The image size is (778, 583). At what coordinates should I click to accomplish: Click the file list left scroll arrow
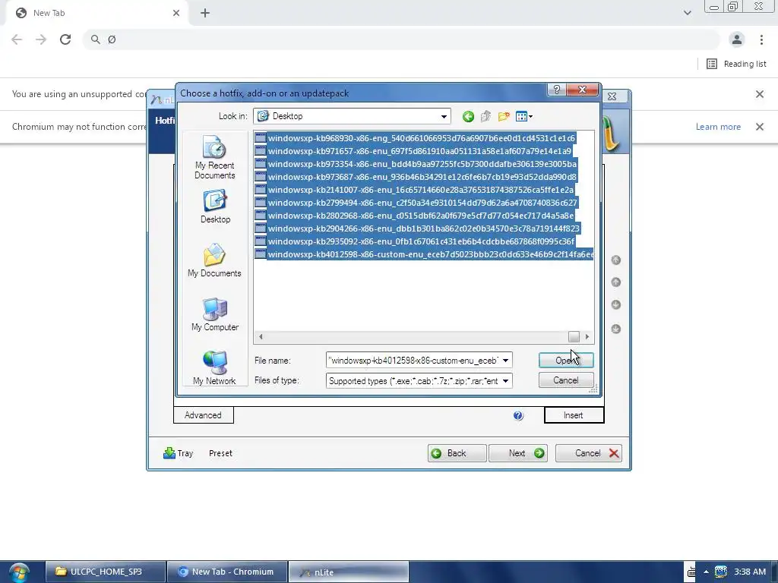tap(261, 336)
